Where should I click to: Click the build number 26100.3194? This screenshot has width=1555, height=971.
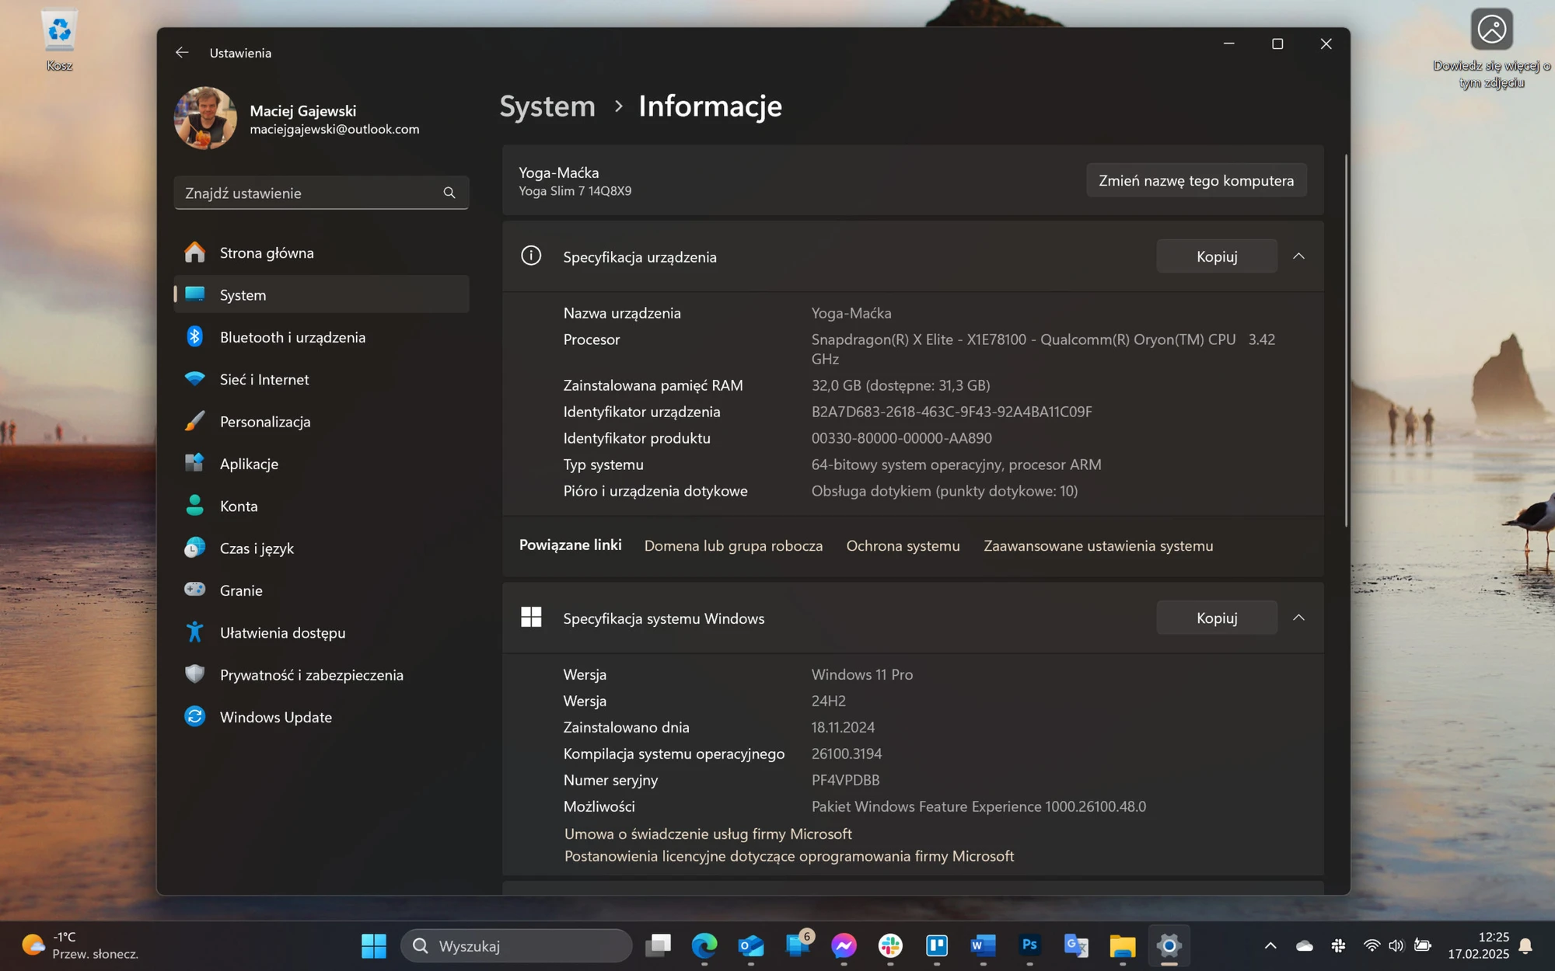tap(846, 753)
